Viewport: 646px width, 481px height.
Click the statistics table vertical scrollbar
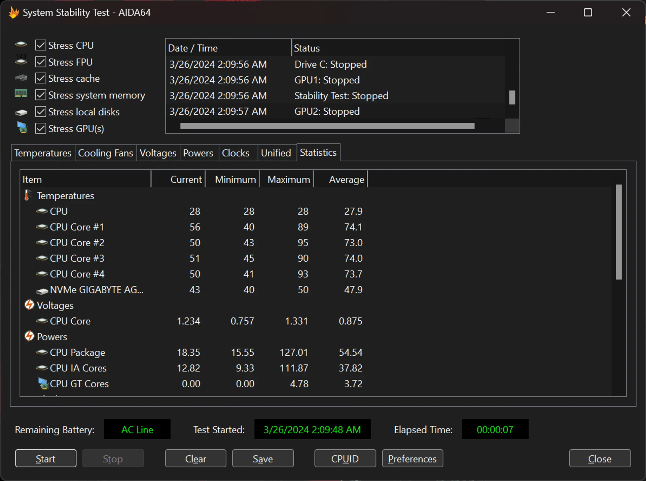coord(619,232)
